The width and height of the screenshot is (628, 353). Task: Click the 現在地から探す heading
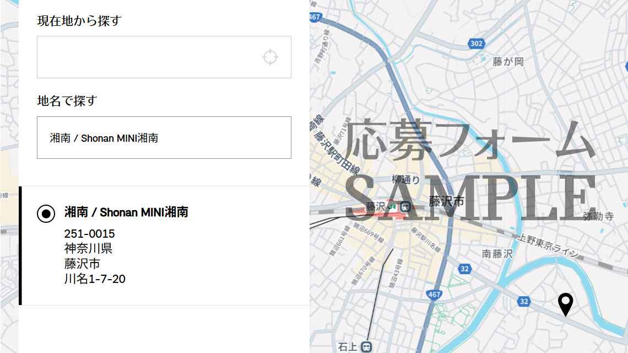pos(79,21)
